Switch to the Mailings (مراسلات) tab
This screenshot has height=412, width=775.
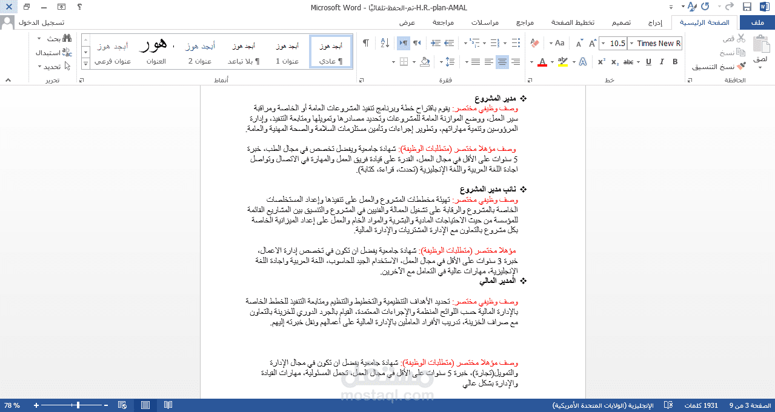[x=485, y=22]
